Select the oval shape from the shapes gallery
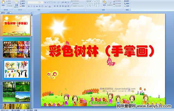174x111 pixels. pos(99,1)
